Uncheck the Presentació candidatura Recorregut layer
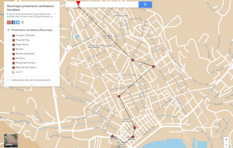 click(x=9, y=30)
